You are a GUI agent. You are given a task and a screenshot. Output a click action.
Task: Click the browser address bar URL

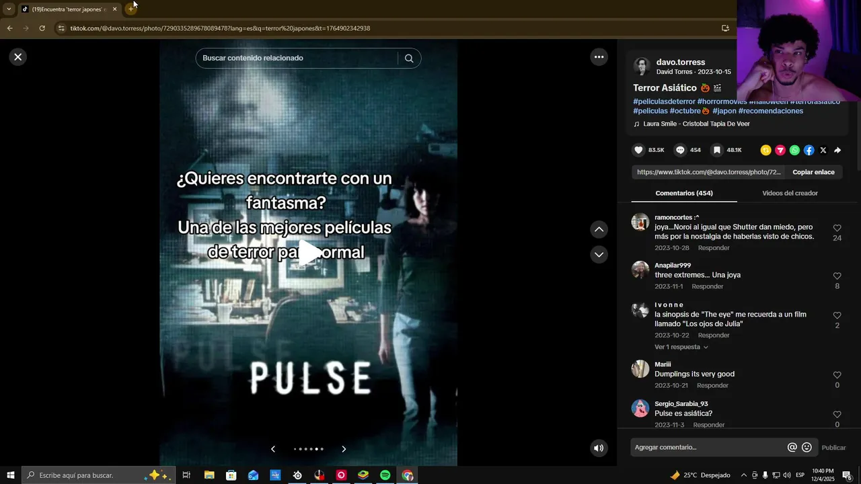220,28
